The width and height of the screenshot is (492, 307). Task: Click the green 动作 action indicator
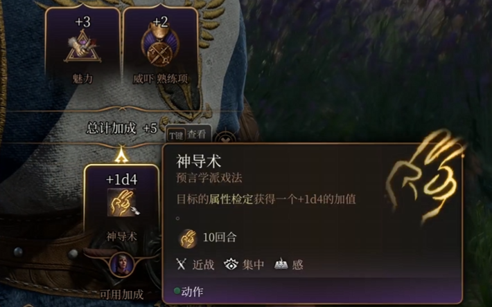pos(188,292)
